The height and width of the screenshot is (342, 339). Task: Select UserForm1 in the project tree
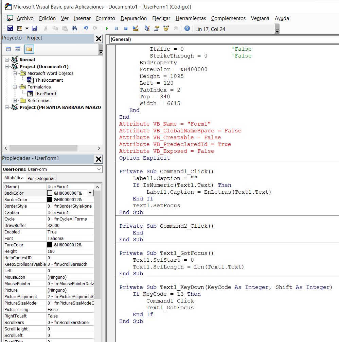46,94
